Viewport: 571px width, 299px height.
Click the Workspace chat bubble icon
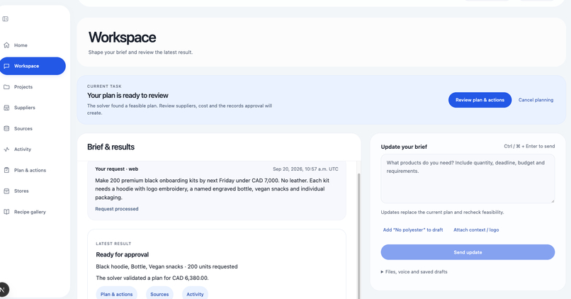click(x=6, y=66)
